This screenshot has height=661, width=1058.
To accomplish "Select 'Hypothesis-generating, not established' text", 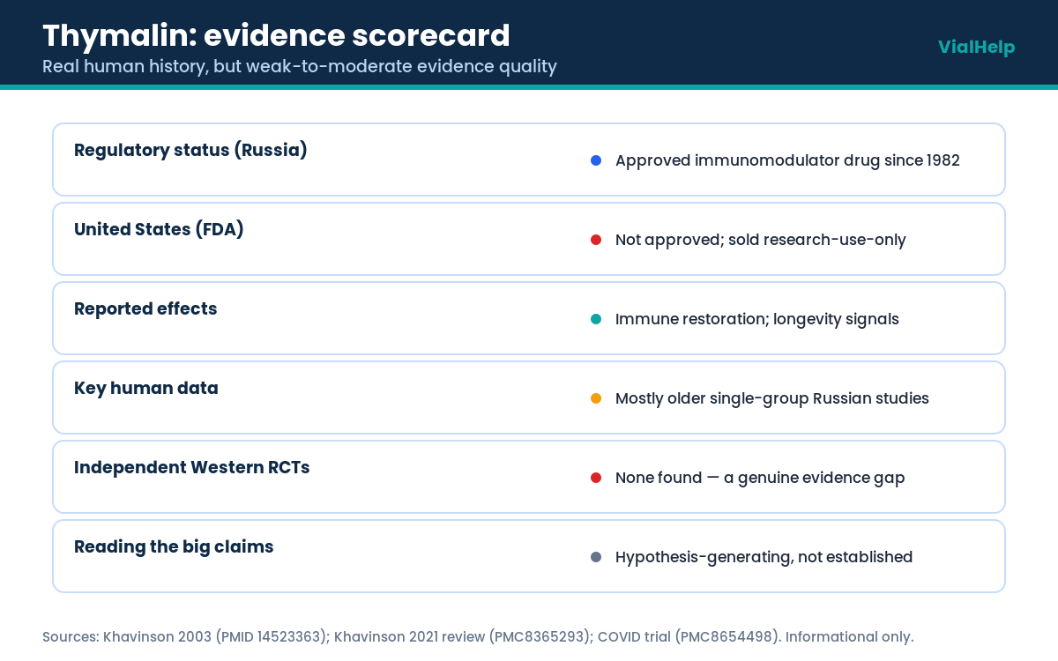I will (x=764, y=557).
